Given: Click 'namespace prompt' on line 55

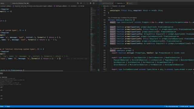Looking at the screenshot, I should (124, 51).
